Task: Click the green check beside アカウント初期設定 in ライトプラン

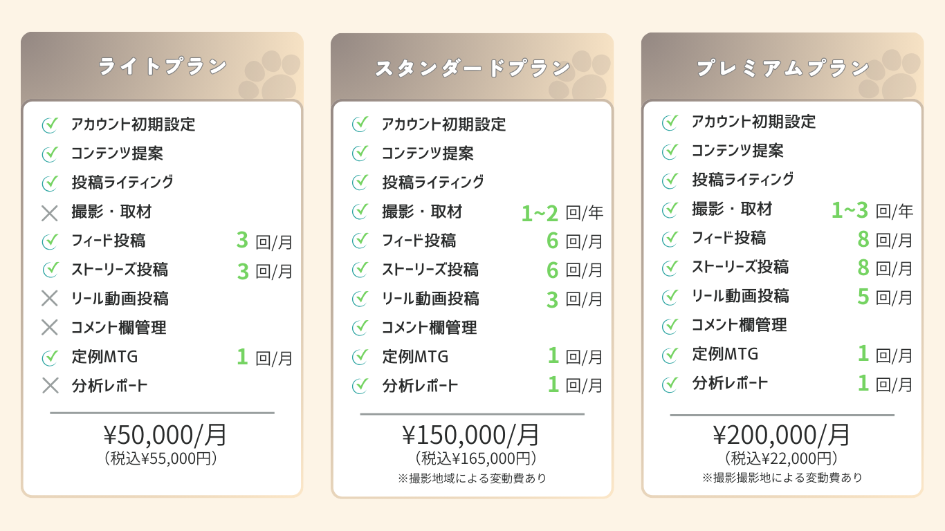Action: tap(50, 125)
